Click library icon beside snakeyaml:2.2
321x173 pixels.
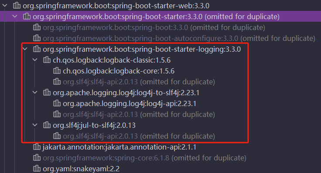(x=37, y=169)
